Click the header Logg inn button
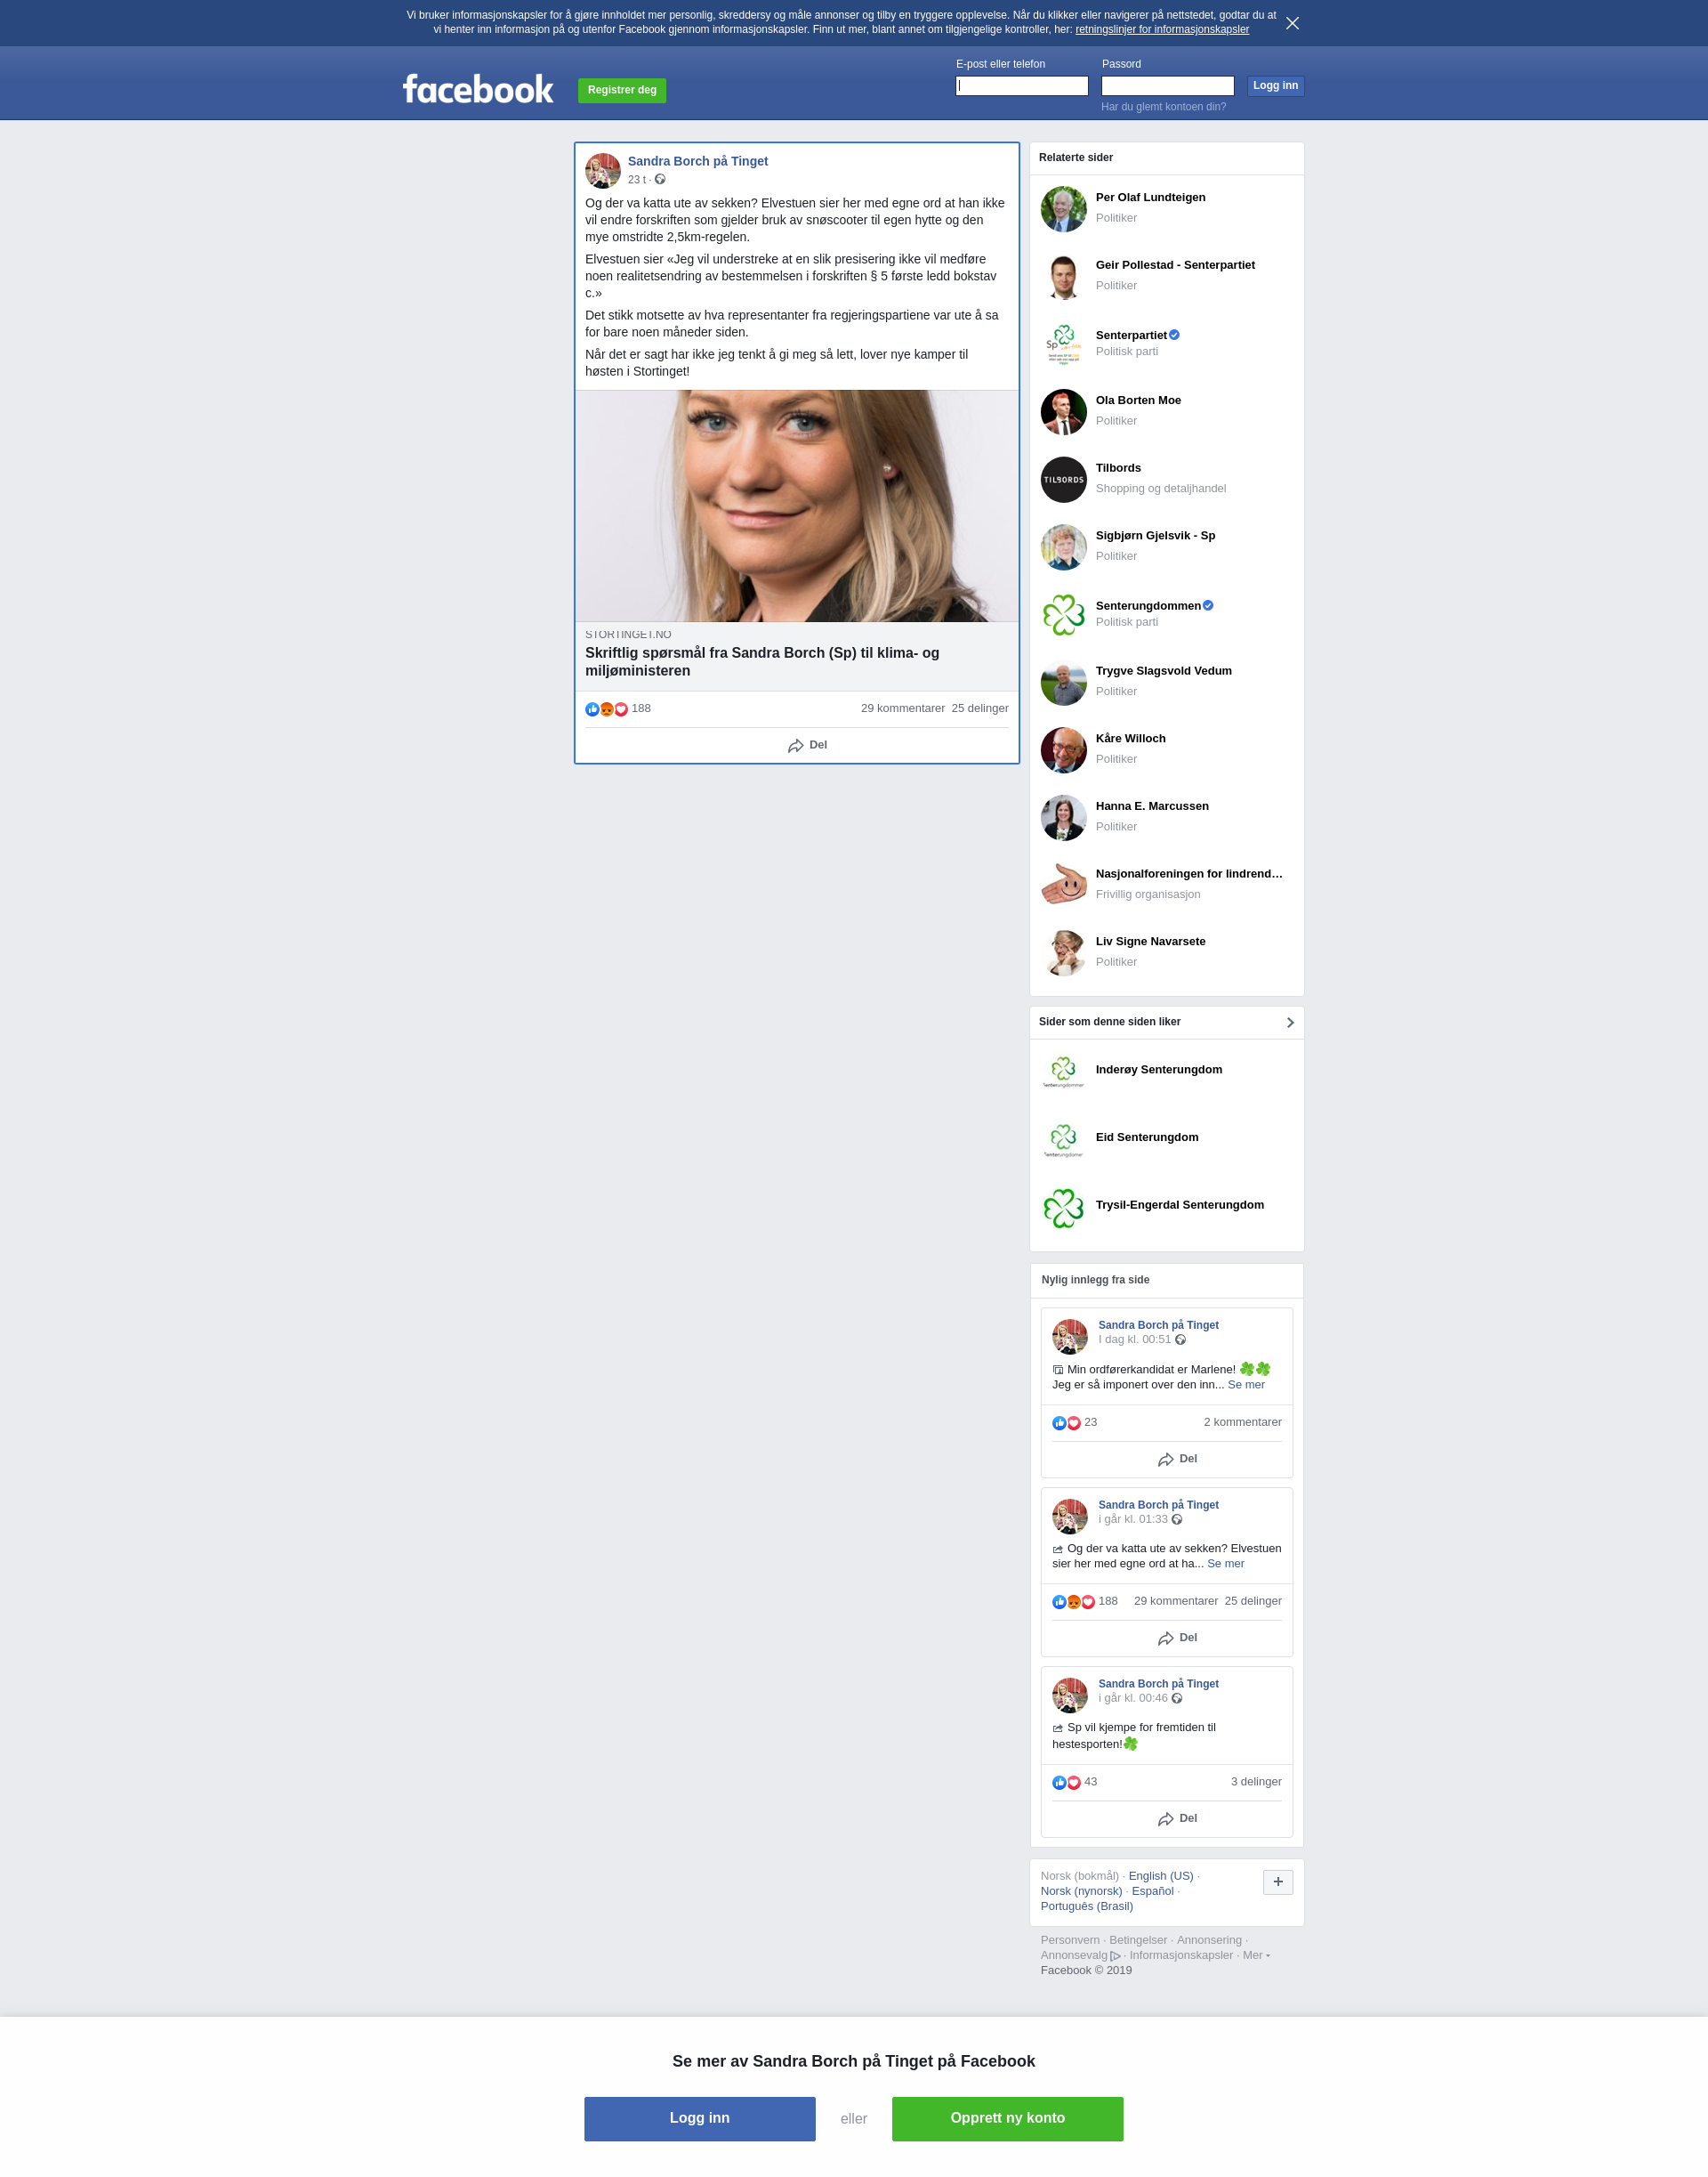The height and width of the screenshot is (2177, 1708). coord(1275,86)
